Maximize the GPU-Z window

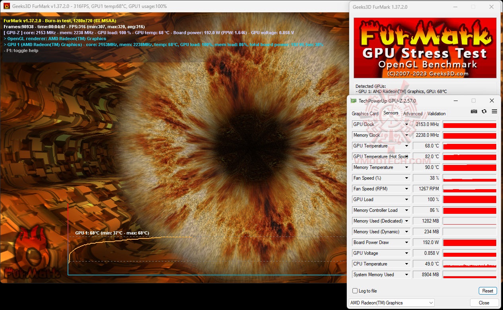tap(474, 101)
